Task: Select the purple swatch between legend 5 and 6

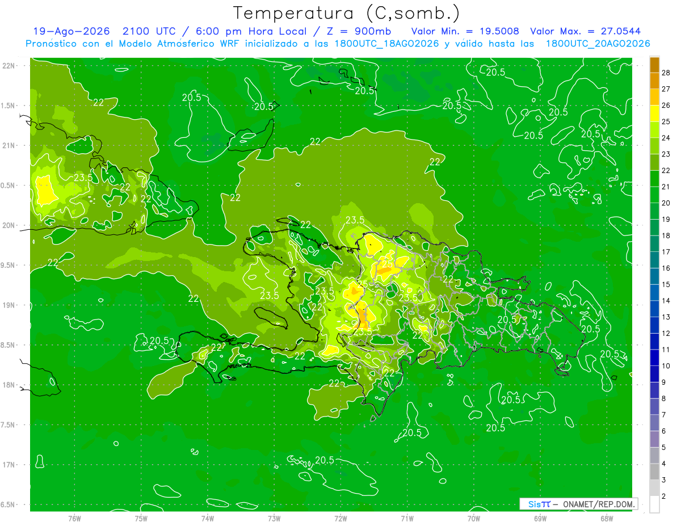Action: pos(654,440)
